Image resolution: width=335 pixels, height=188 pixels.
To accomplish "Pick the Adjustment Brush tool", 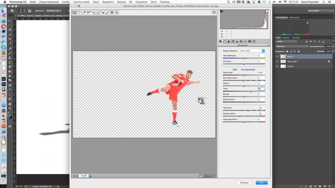I will click(107, 13).
